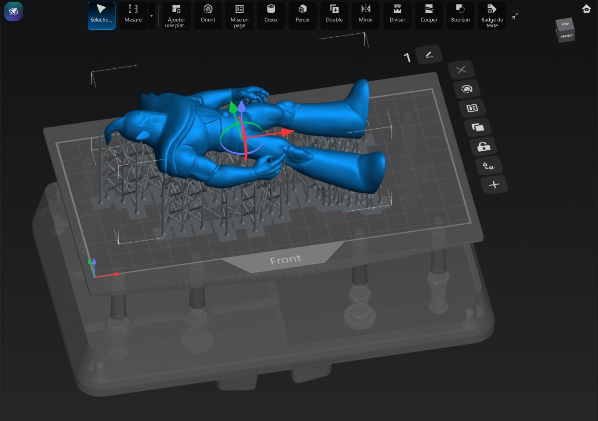Click the plus button in side panel
The height and width of the screenshot is (421, 598).
coord(495,185)
